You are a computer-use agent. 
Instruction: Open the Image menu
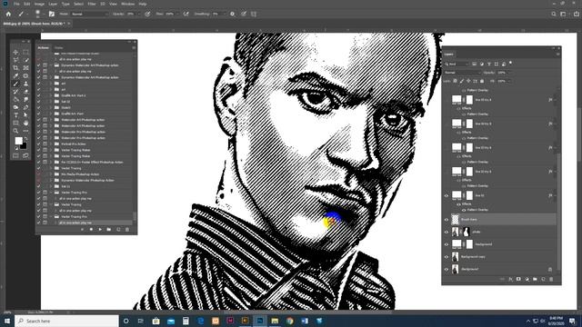pos(39,4)
